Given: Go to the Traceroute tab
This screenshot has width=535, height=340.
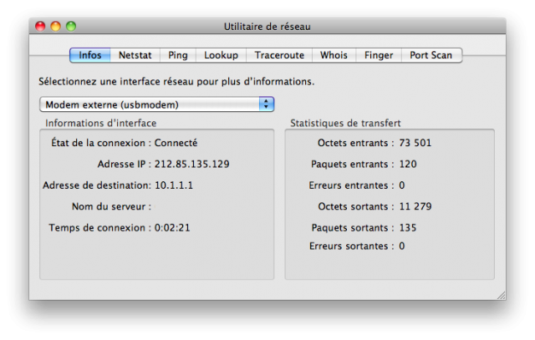Looking at the screenshot, I should click(x=279, y=55).
